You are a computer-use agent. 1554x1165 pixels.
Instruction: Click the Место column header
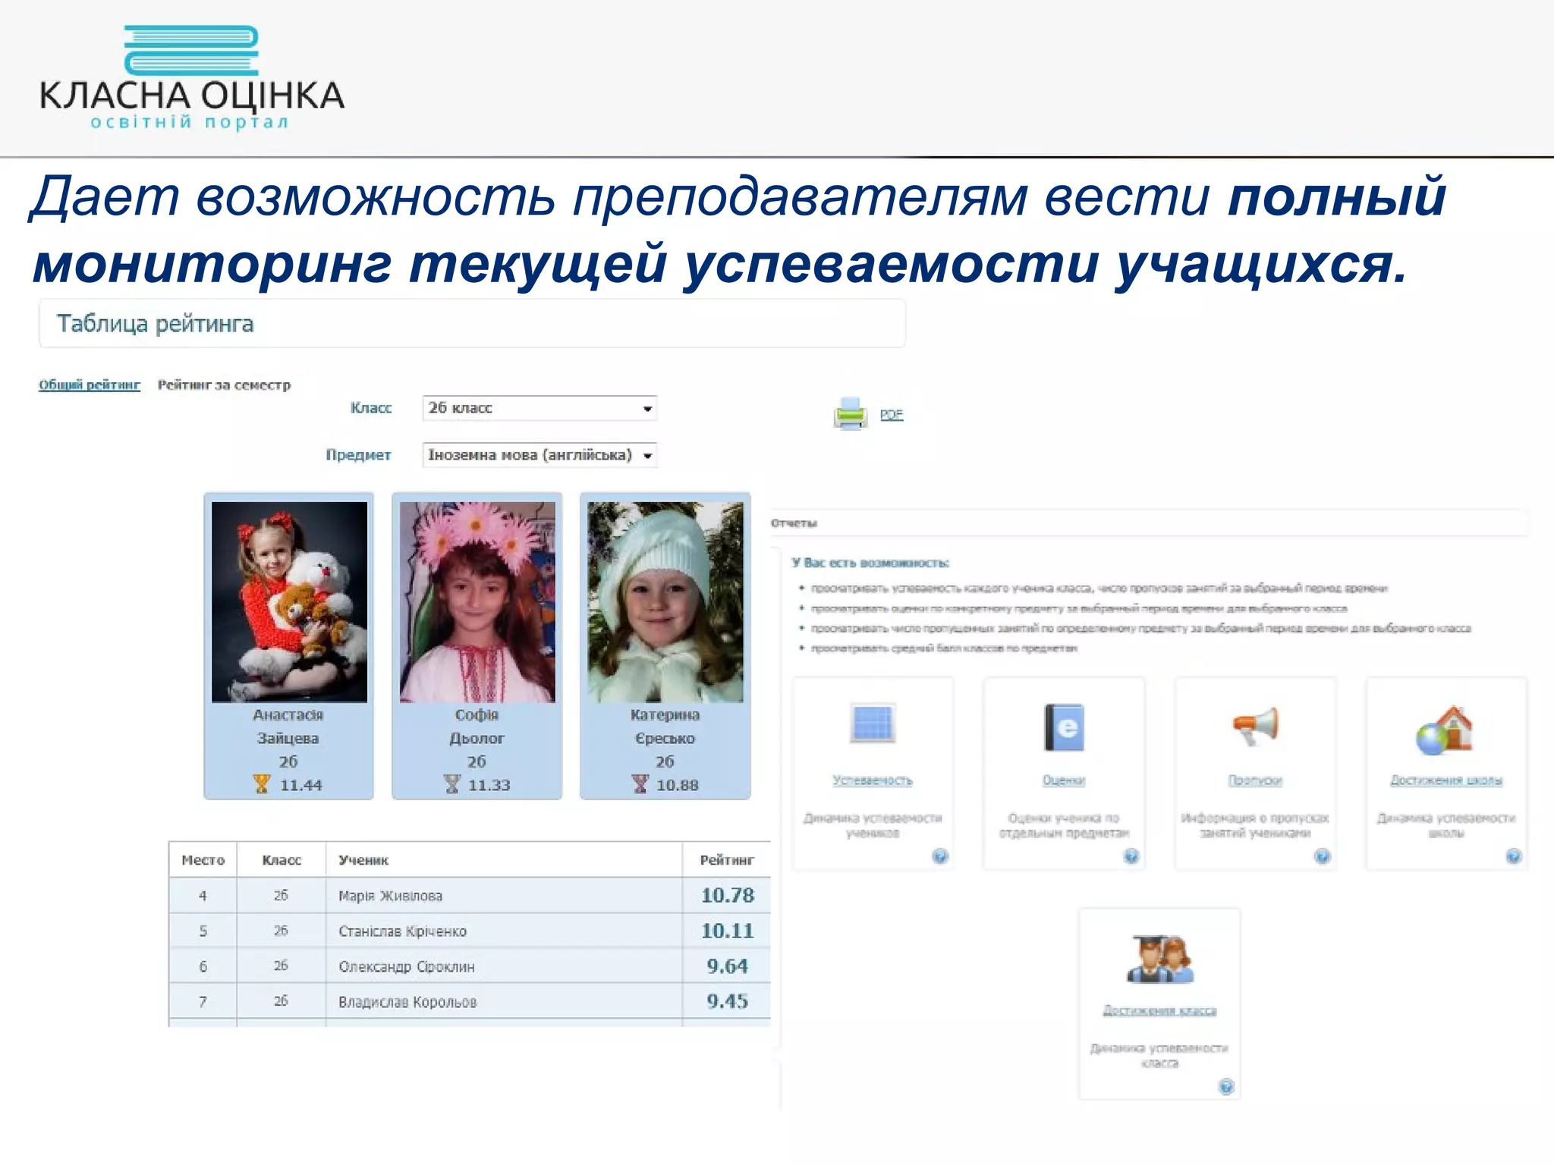coord(203,860)
